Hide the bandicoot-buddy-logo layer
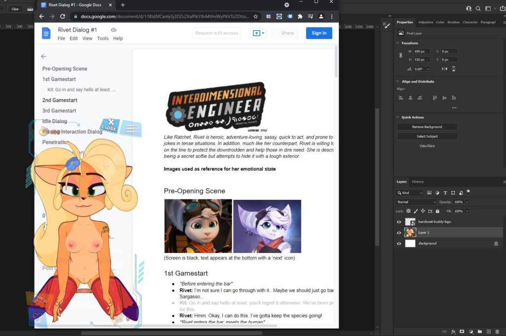Viewport: 506px width, 336px height. pyautogui.click(x=399, y=222)
